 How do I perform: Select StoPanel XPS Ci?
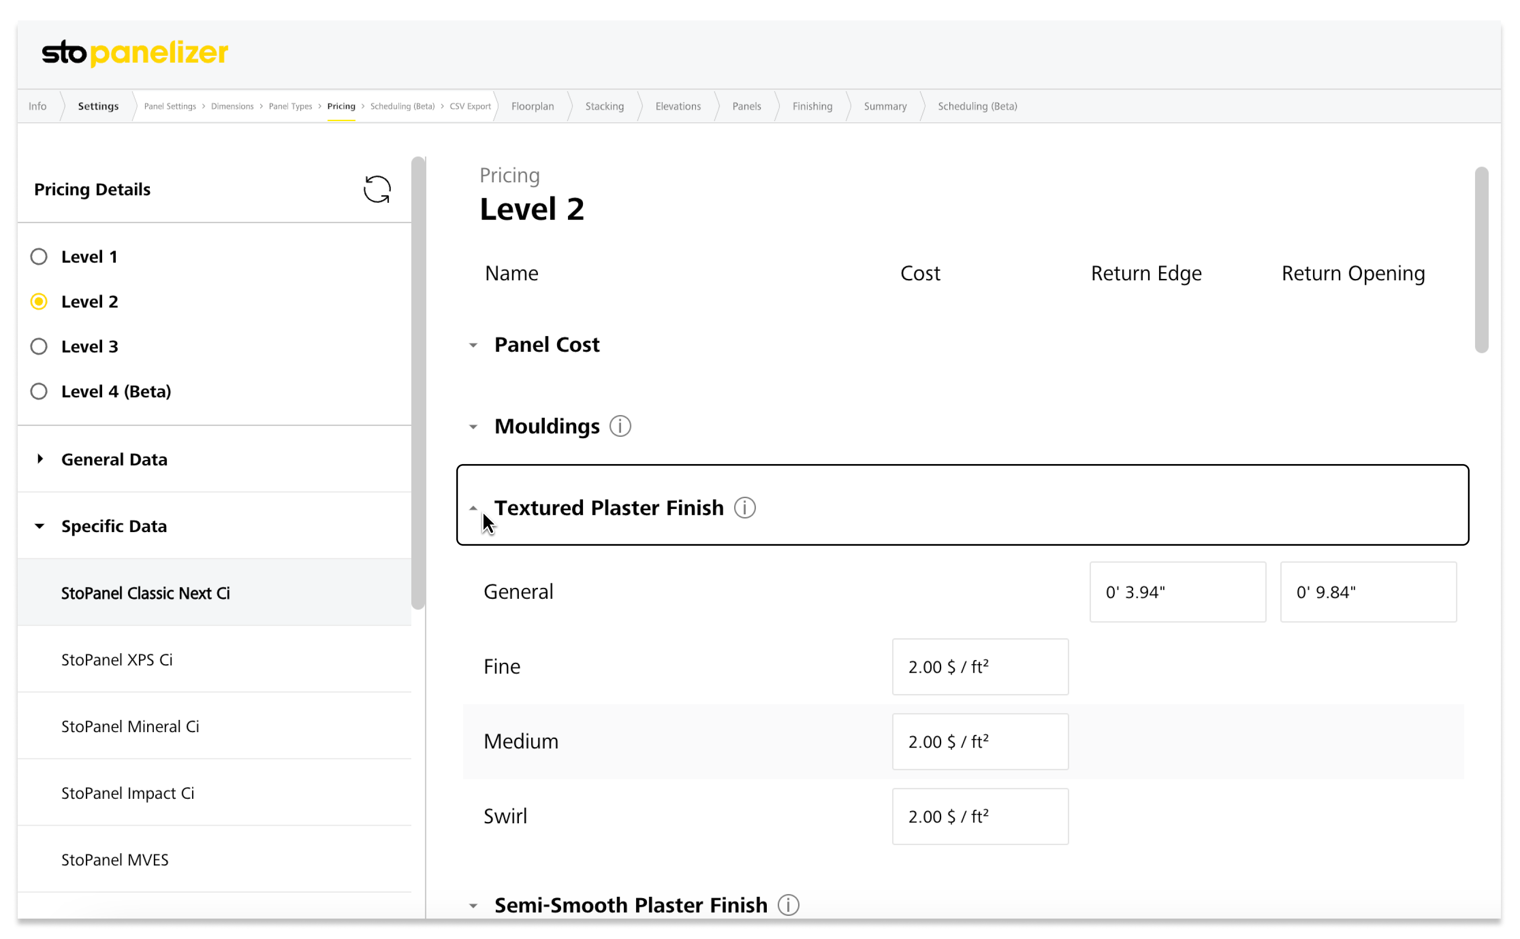(214, 659)
